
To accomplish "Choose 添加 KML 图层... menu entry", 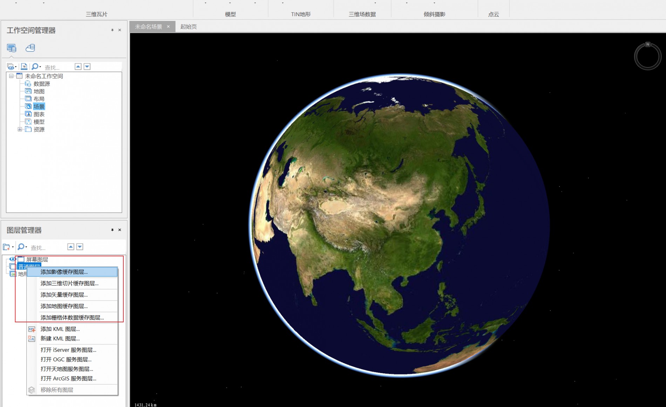I will pos(72,329).
